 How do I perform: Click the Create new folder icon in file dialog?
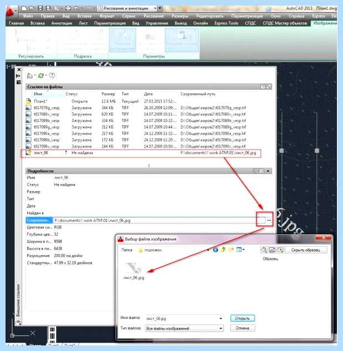tap(231, 250)
